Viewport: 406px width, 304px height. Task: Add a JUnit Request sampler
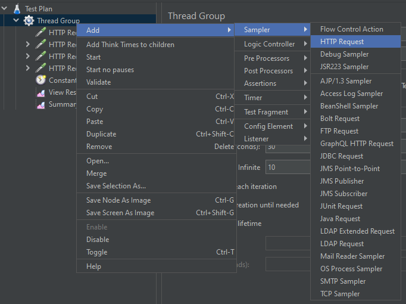(x=356, y=206)
